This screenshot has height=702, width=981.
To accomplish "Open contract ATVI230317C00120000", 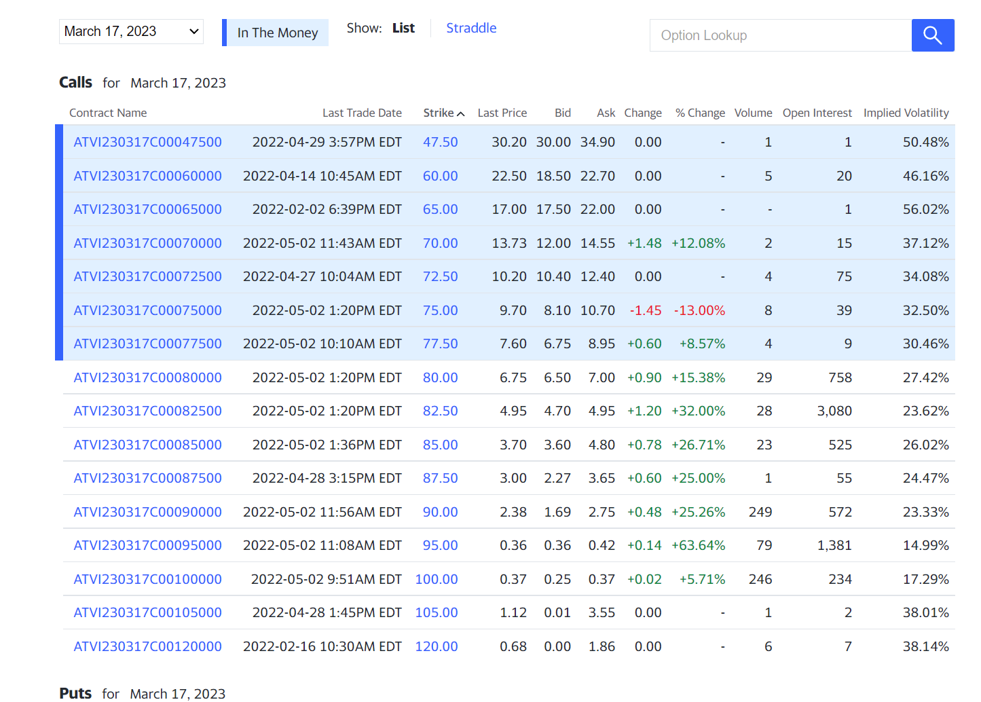I will 147,646.
